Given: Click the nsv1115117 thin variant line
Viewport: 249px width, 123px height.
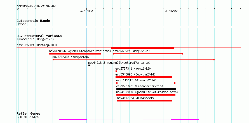Looking at the screenshot, I should 146,83.
